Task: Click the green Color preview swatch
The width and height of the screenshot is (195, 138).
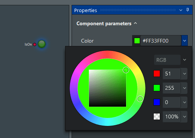Action: coord(137,41)
